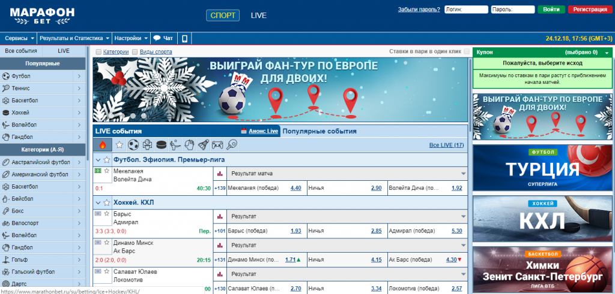Click the Марафон Бет logo
The image size is (615, 294).
coord(42,16)
